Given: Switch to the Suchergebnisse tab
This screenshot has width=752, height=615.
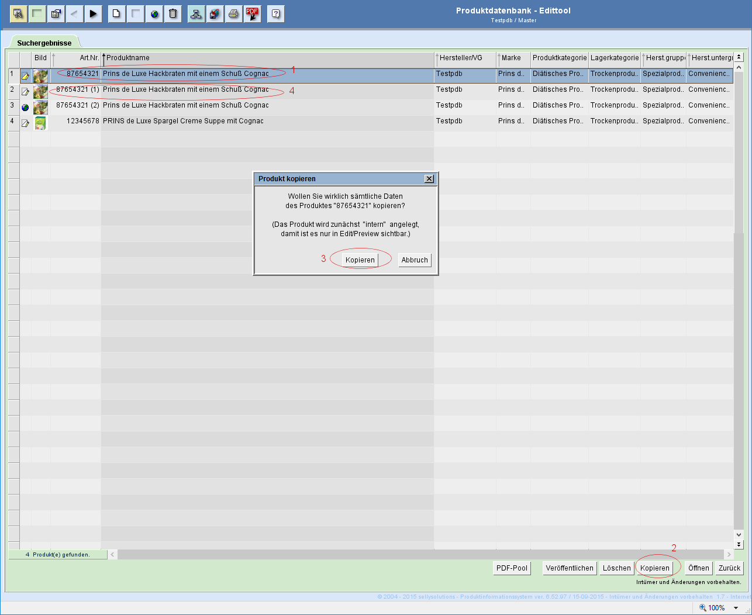Looking at the screenshot, I should pyautogui.click(x=44, y=43).
